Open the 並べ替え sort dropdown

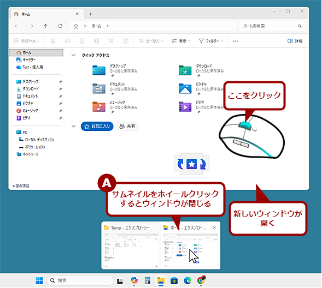tap(151, 41)
